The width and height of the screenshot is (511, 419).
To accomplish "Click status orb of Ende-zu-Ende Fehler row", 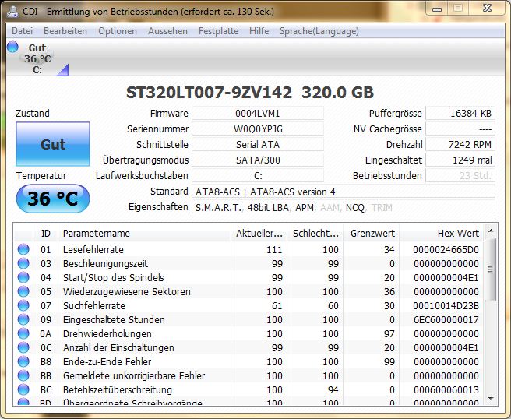I will point(23,361).
